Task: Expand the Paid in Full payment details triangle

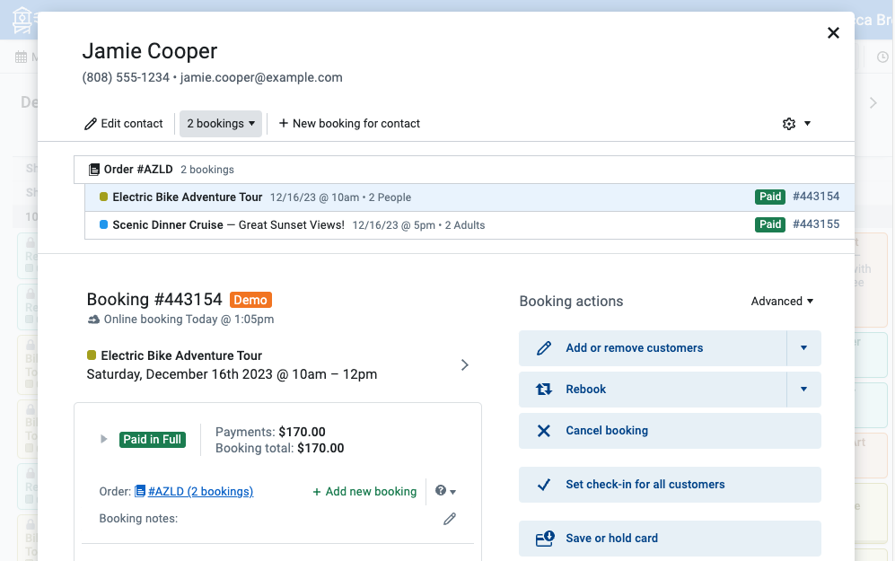Action: (x=103, y=439)
